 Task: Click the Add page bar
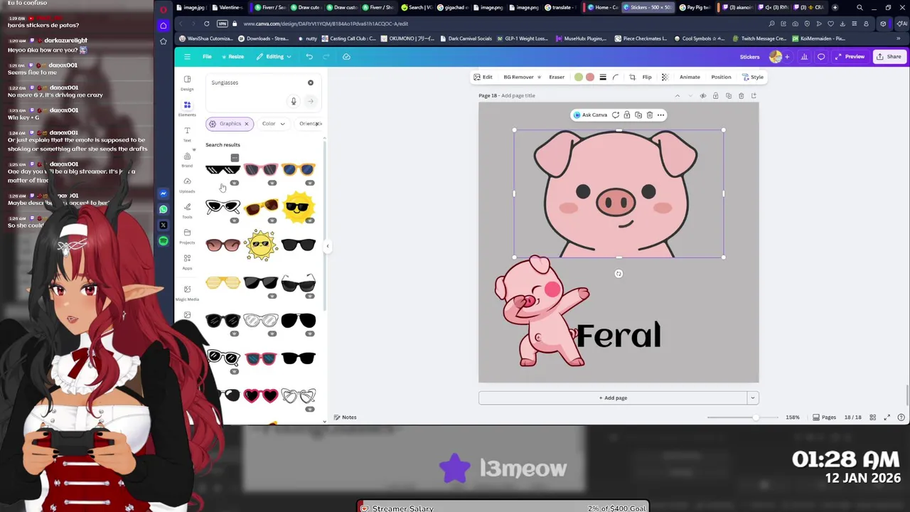[613, 398]
